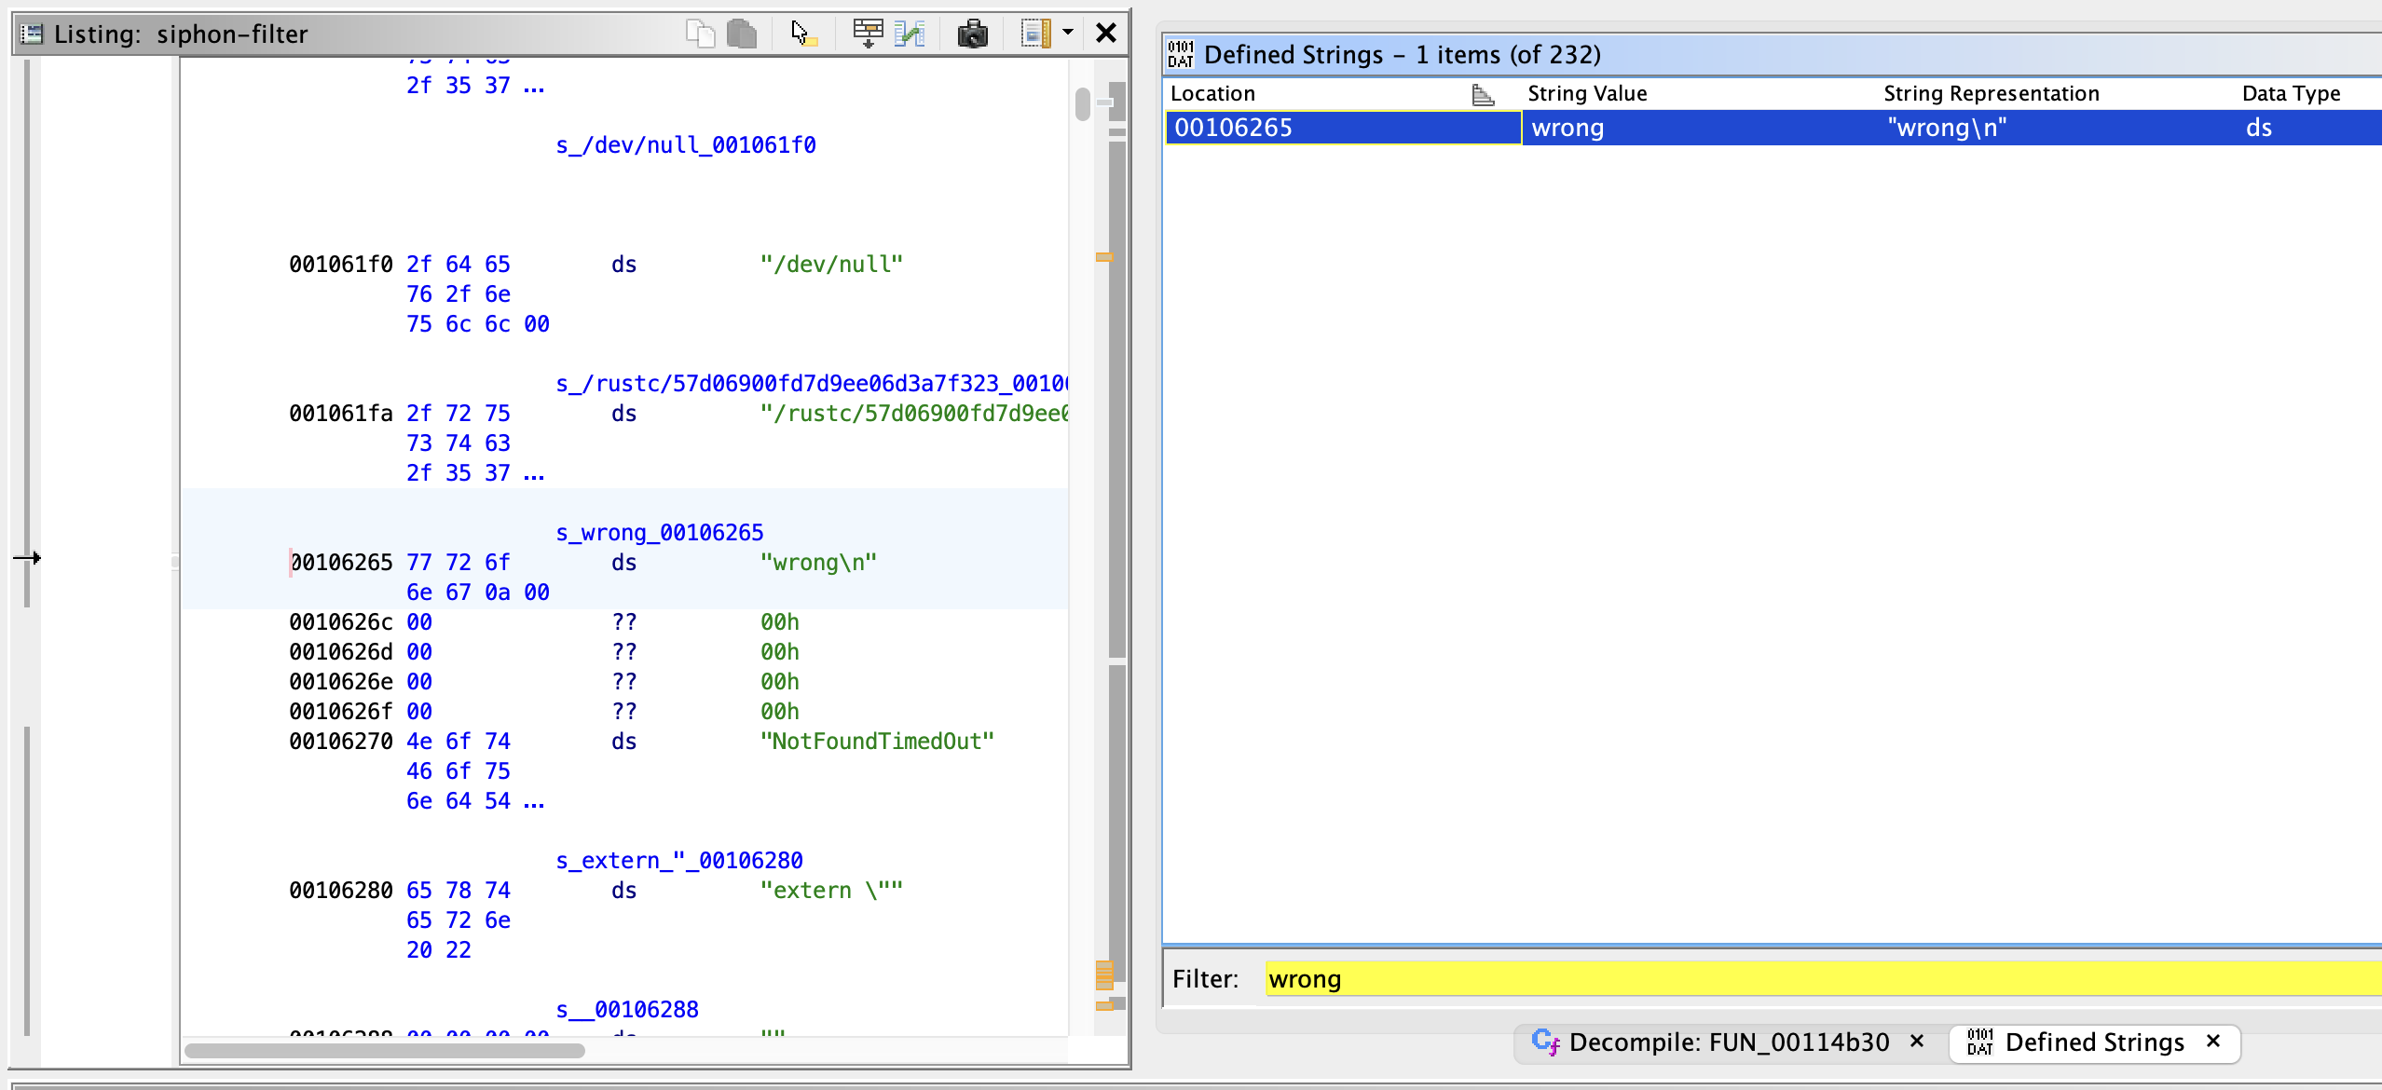Take a Listing snapshot with camera icon
Image resolution: width=2382 pixels, height=1090 pixels.
coord(972,34)
